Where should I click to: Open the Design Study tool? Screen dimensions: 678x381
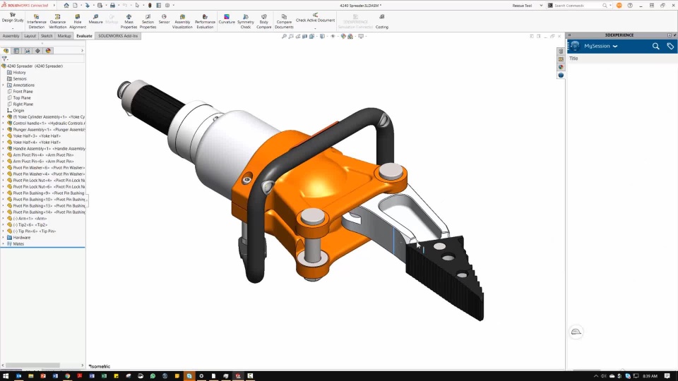pos(13,18)
